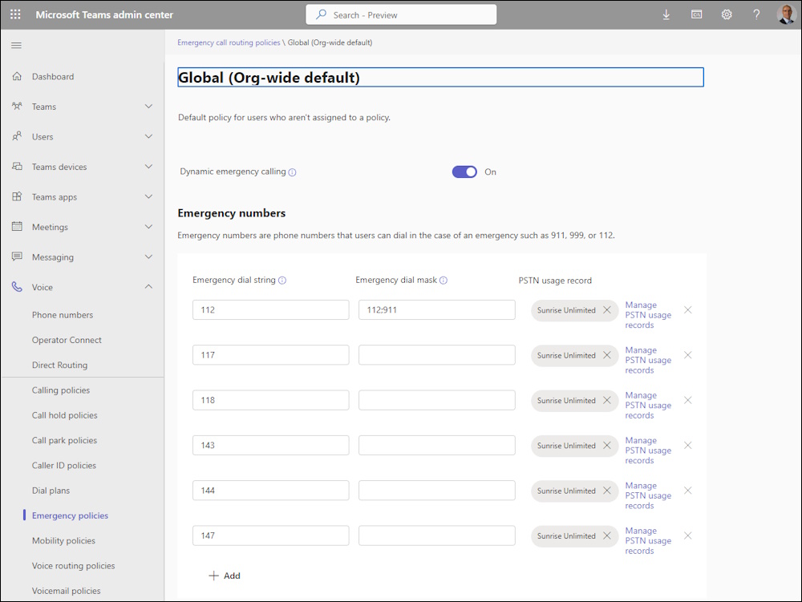Delete the 147 emergency number row

688,535
